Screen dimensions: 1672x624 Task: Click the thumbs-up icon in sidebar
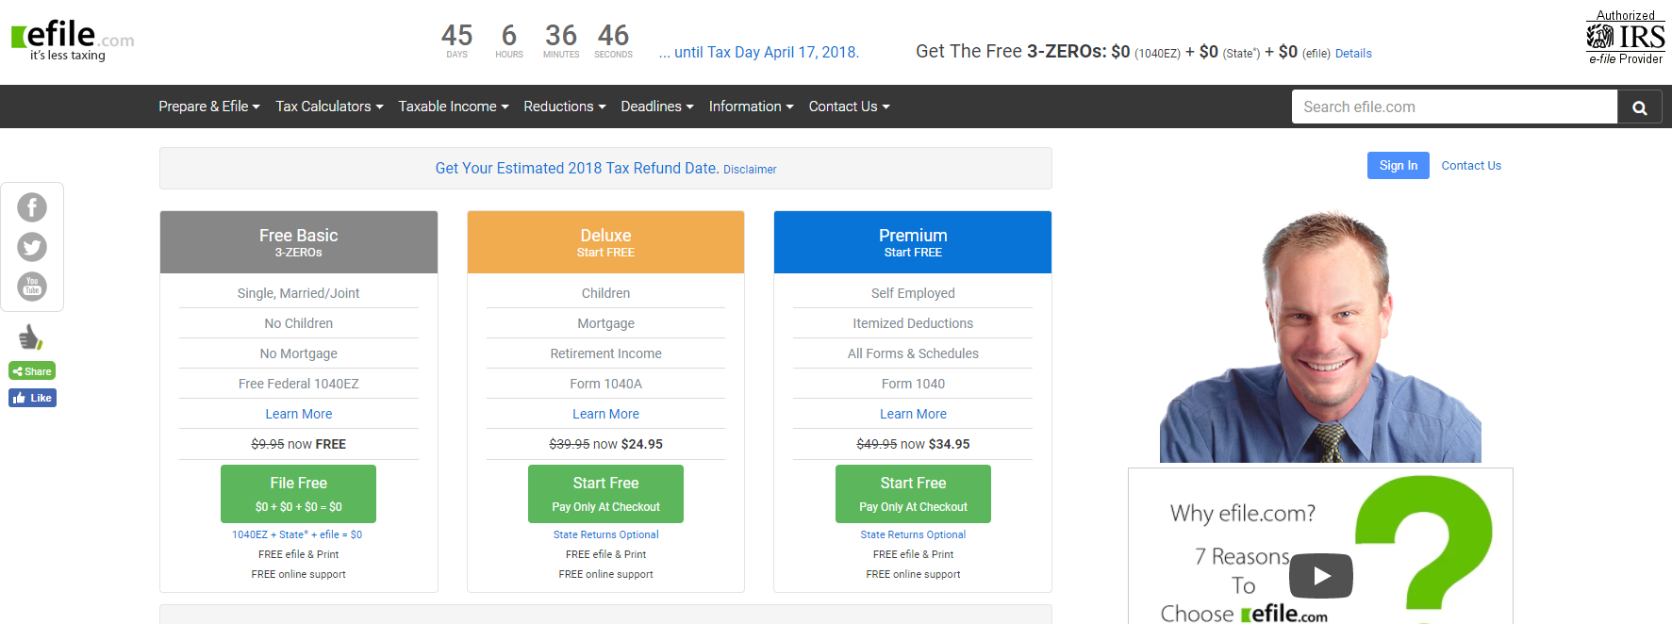31,337
